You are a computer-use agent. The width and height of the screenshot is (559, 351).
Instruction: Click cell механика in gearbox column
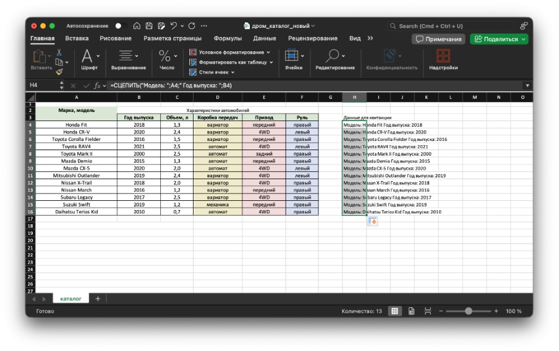click(x=218, y=205)
